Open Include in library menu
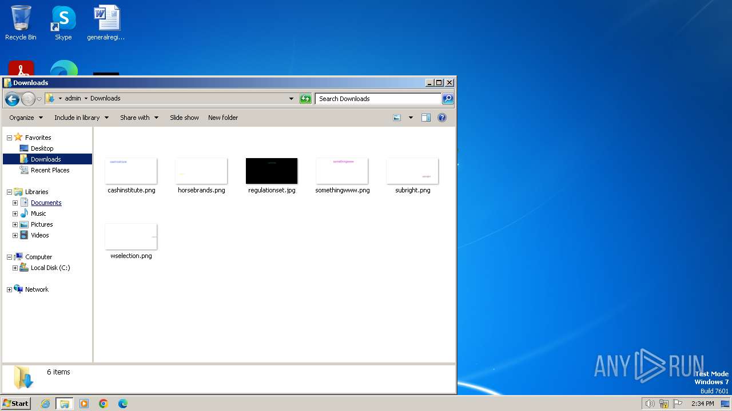The height and width of the screenshot is (411, 732). (81, 118)
